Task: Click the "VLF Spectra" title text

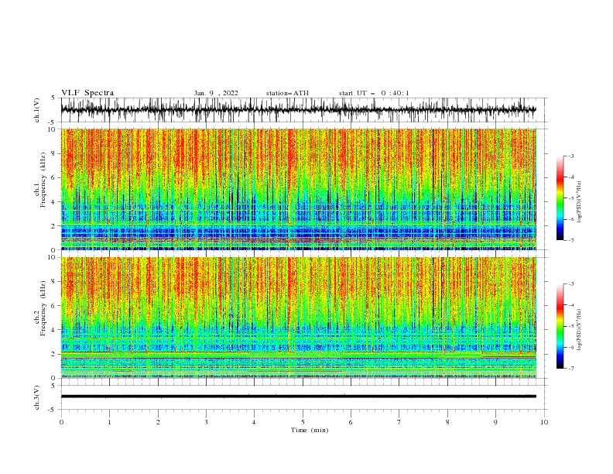Action: pyautogui.click(x=87, y=93)
